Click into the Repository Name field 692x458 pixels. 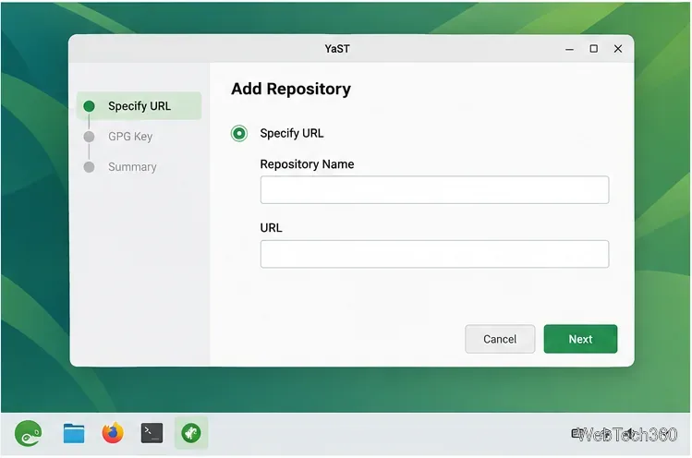[x=435, y=189]
